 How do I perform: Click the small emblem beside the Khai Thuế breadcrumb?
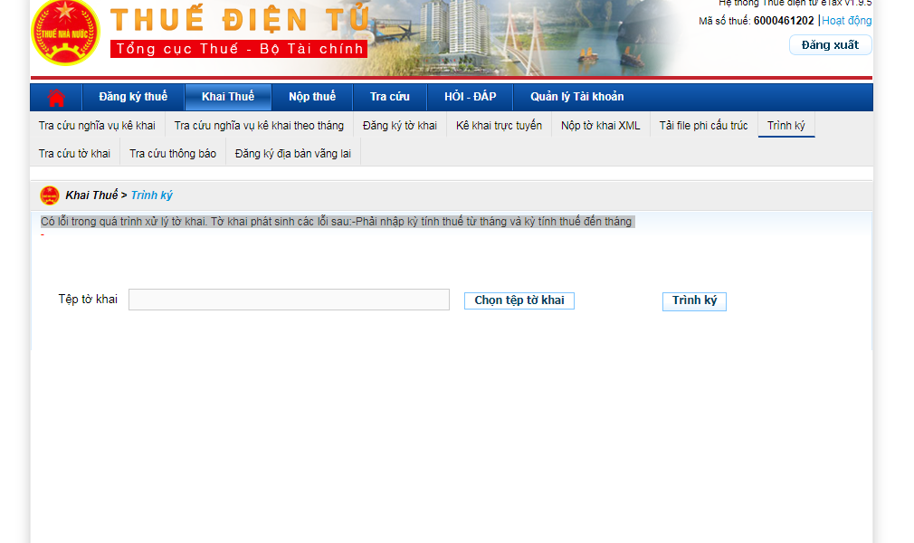pos(50,195)
